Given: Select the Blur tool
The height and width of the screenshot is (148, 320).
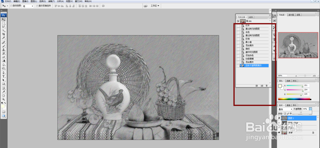Looking at the screenshot, I should click(x=4, y=64).
